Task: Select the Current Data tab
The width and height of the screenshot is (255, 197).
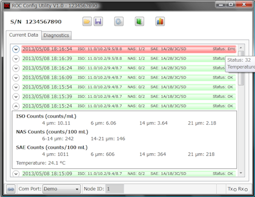Action: coord(23,35)
